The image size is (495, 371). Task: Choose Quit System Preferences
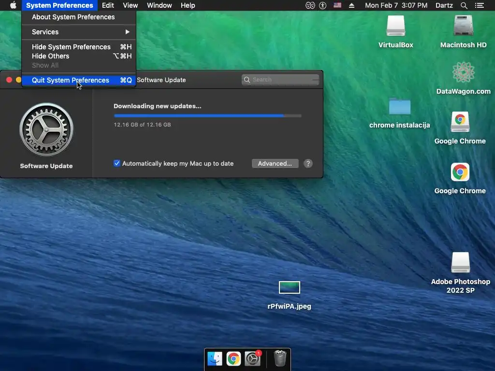coord(79,80)
